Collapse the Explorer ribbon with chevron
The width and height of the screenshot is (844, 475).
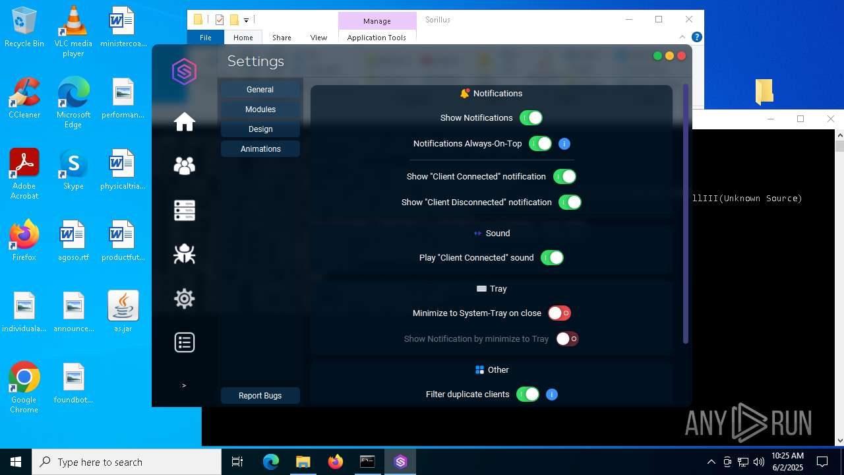pyautogui.click(x=682, y=37)
